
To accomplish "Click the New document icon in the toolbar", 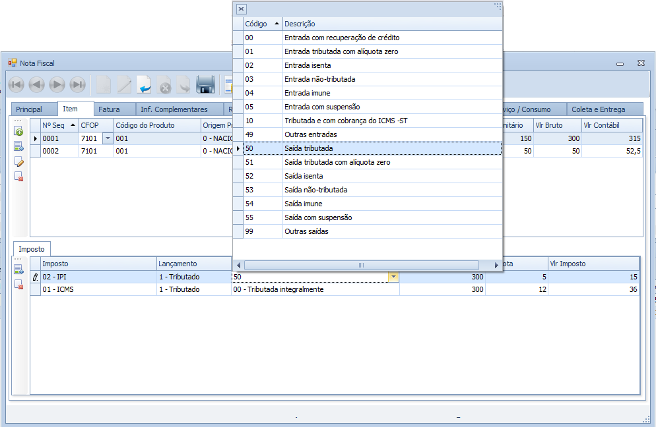I will [104, 85].
